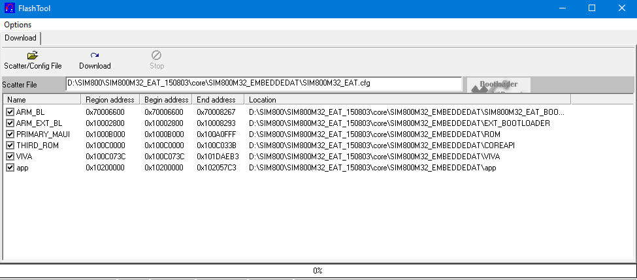Click PRIMARY_MAUI region address 0x1000B000
637x280 pixels.
pyautogui.click(x=105, y=134)
